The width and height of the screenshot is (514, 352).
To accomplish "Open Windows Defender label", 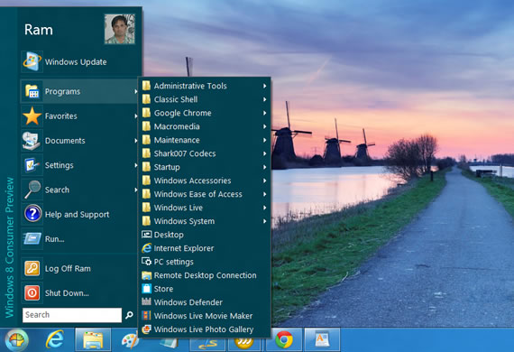I will tap(188, 302).
